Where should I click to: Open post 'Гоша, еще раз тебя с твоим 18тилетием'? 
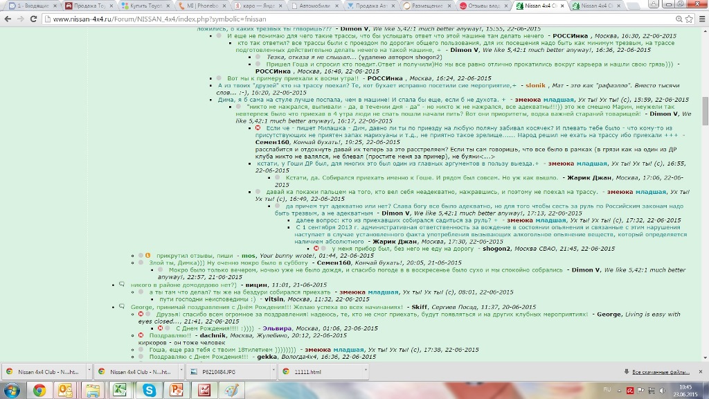222,350
